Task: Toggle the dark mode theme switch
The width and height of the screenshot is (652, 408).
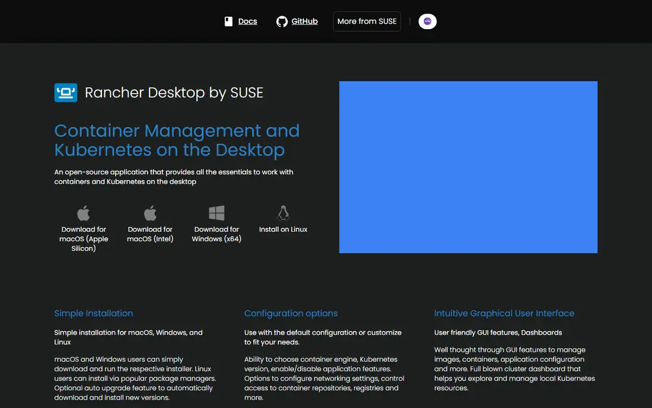Action: tap(427, 21)
